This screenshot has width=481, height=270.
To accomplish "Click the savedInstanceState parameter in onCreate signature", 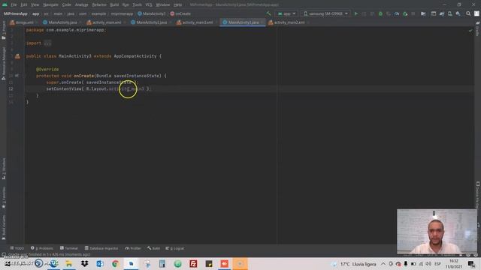I will (x=138, y=76).
